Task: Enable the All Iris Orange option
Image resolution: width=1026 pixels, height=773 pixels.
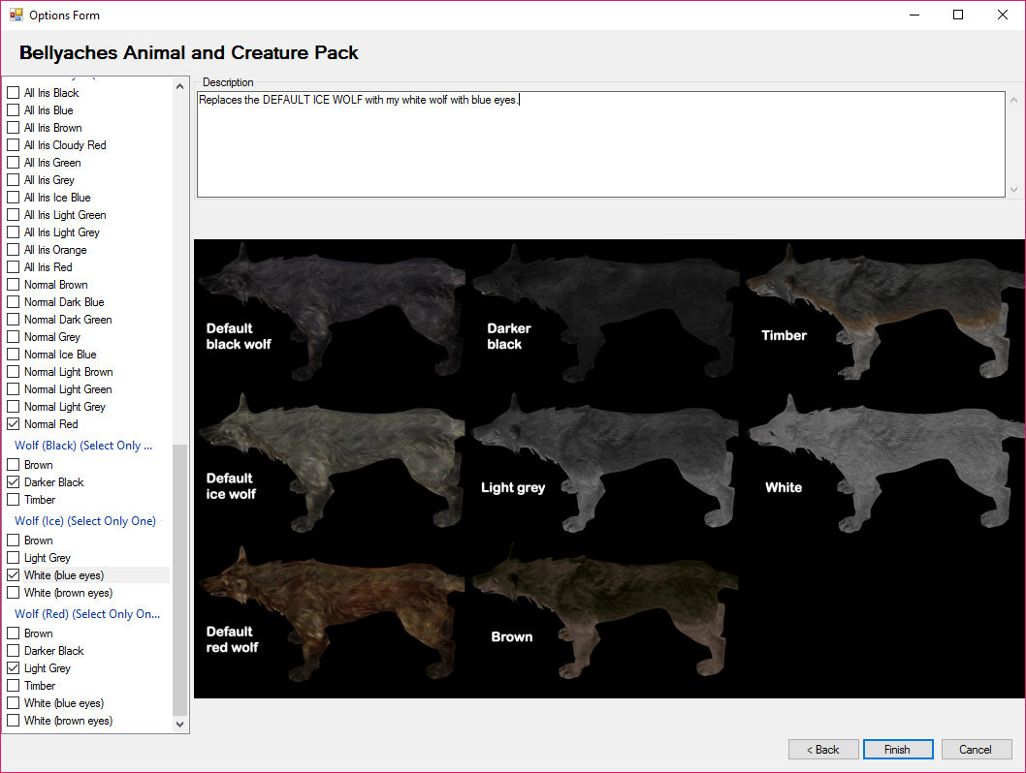Action: [13, 250]
